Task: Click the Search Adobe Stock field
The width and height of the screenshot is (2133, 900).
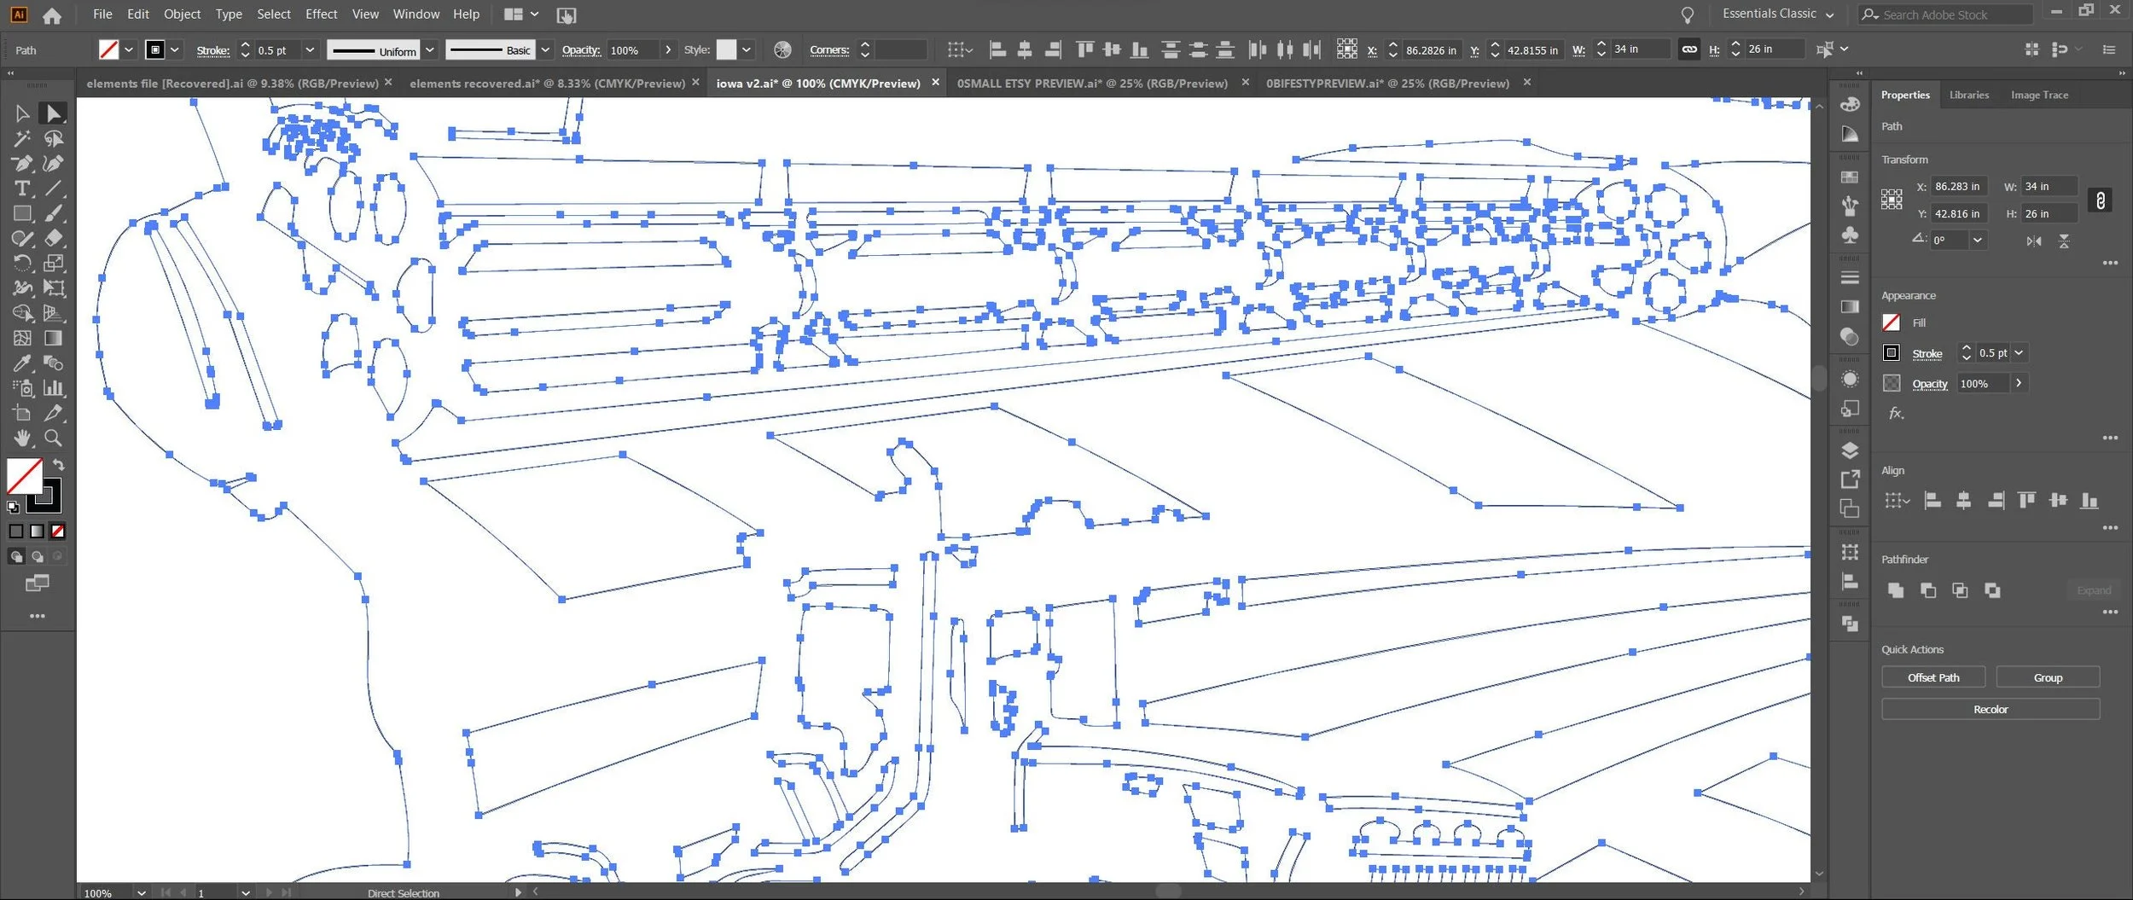Action: coord(1945,15)
